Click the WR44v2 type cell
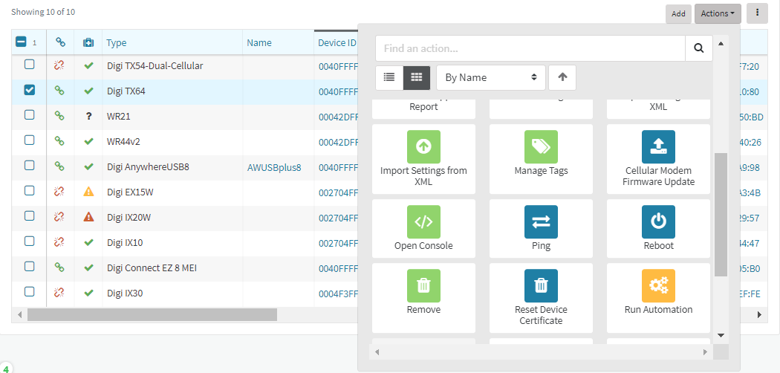 coord(172,142)
